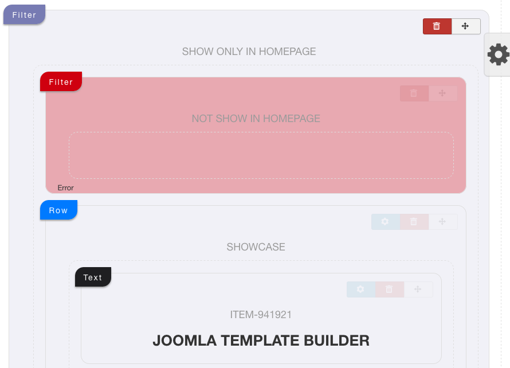Viewport: 510px width, 368px height.
Task: Click the blue Row label
Action: pos(58,210)
